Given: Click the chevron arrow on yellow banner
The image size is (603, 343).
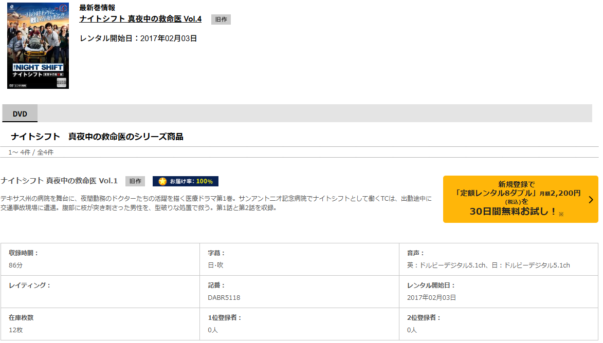Looking at the screenshot, I should click(x=591, y=200).
